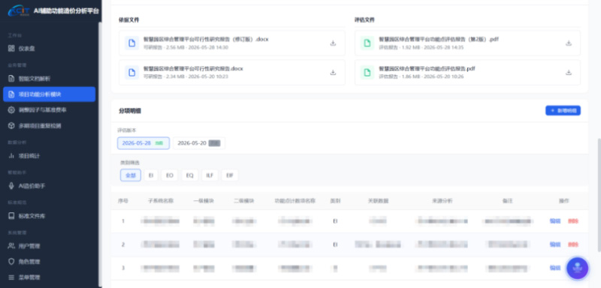
Task: Open the 标准文件库 sidebar entry
Action: click(49, 216)
